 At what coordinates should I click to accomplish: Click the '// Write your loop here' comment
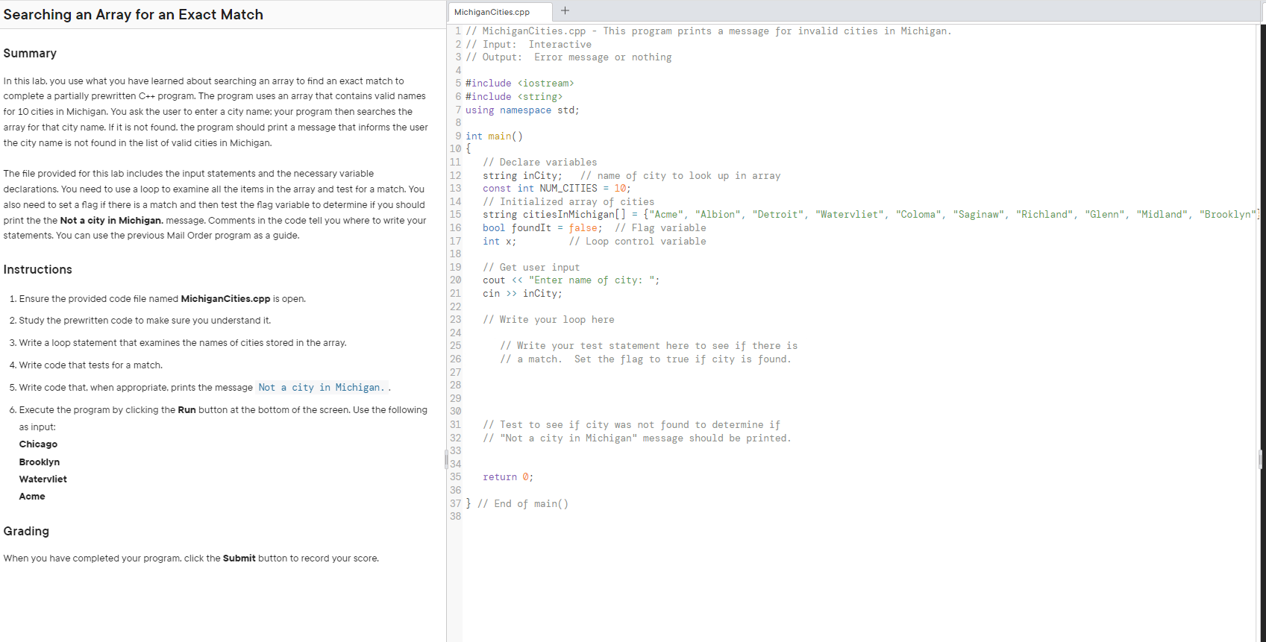click(548, 320)
